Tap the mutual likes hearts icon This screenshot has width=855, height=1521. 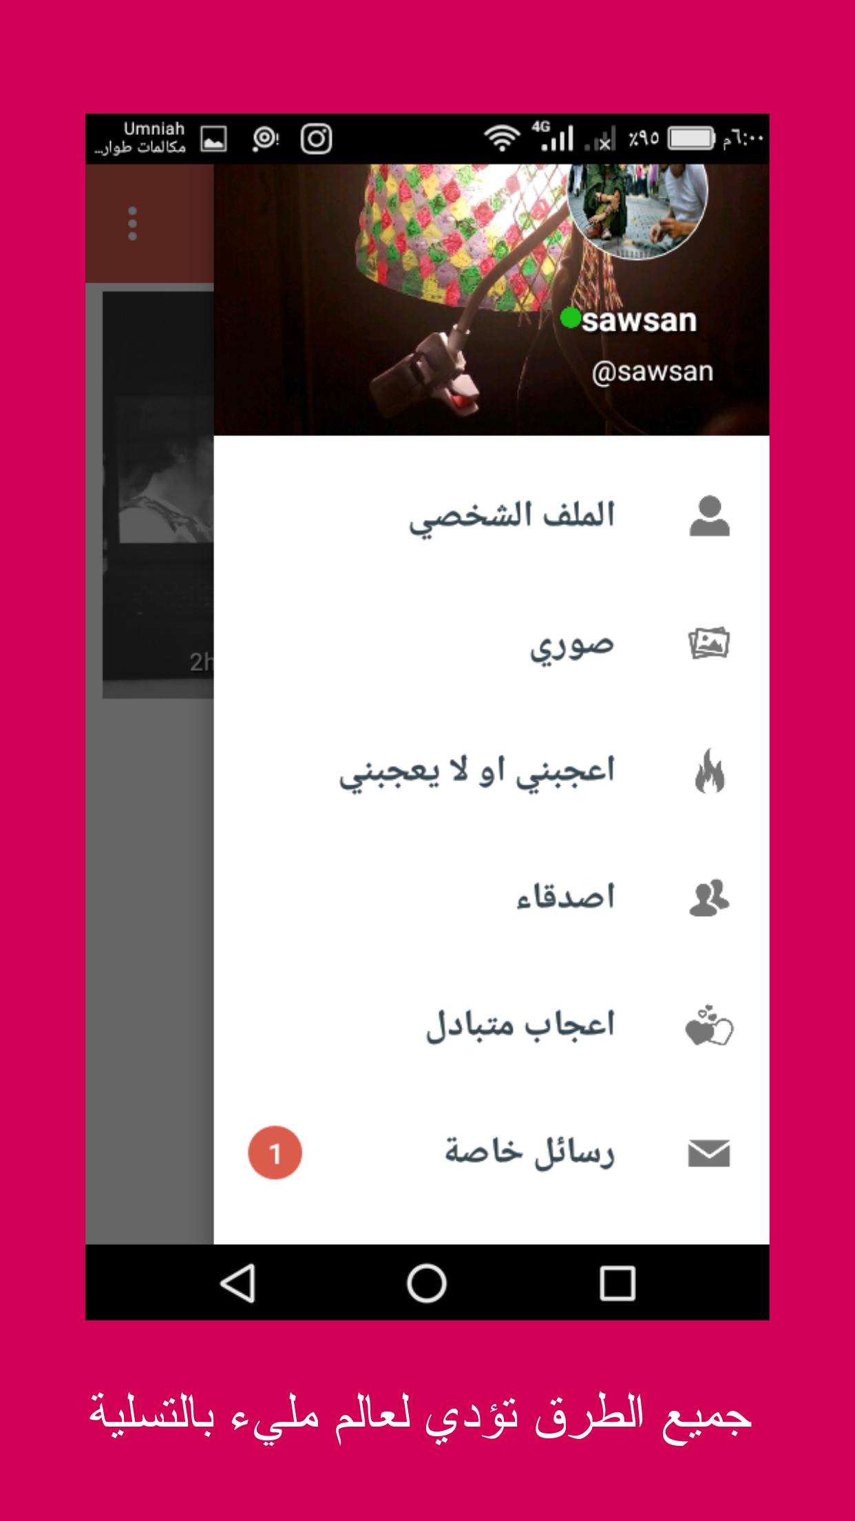[709, 1026]
